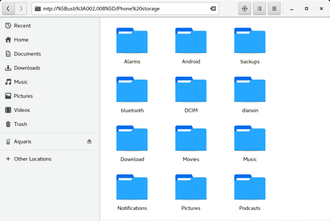Image resolution: width=330 pixels, height=221 pixels.
Task: Select the Podcasts folder icon
Action: coord(250,187)
